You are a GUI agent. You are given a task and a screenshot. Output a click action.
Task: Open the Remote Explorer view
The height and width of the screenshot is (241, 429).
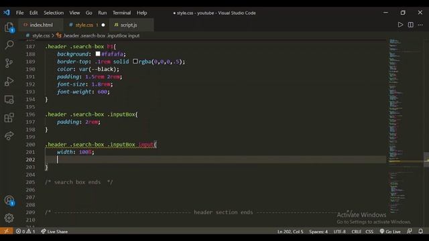pyautogui.click(x=9, y=100)
